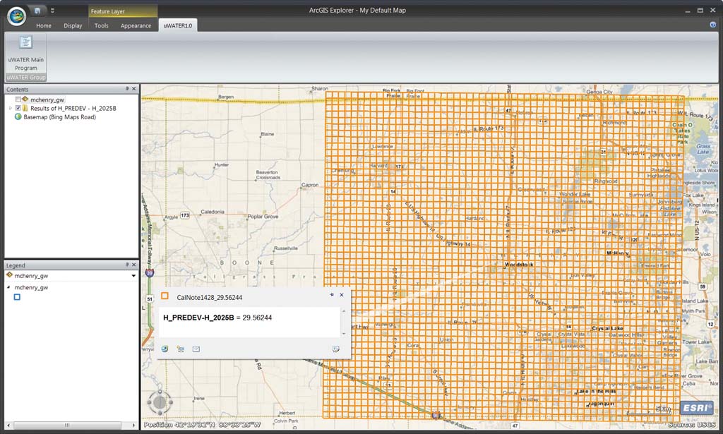The image size is (723, 434).
Task: Click the map navigator compass center
Action: [x=160, y=402]
